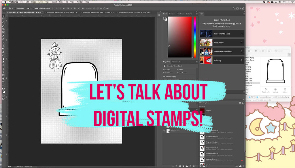Toggle the Auto-Select checkbox
295x168 pixels.
15,8
